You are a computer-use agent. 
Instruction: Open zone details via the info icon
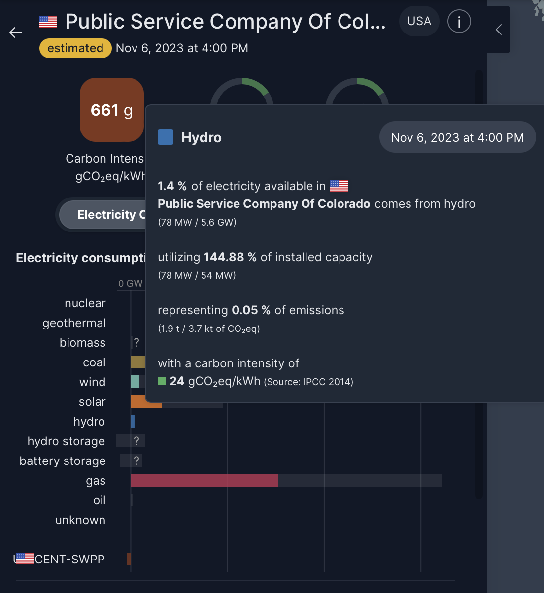[x=459, y=21]
